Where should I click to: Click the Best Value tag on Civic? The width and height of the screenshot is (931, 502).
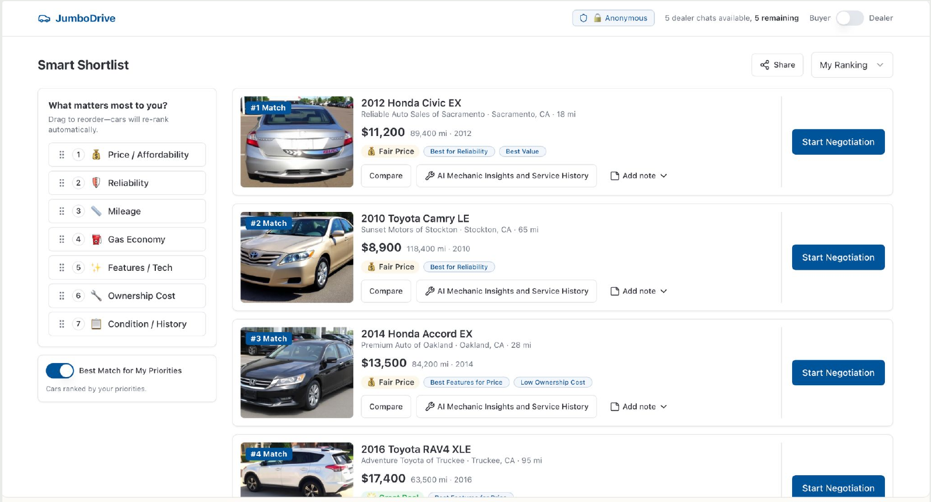click(522, 151)
